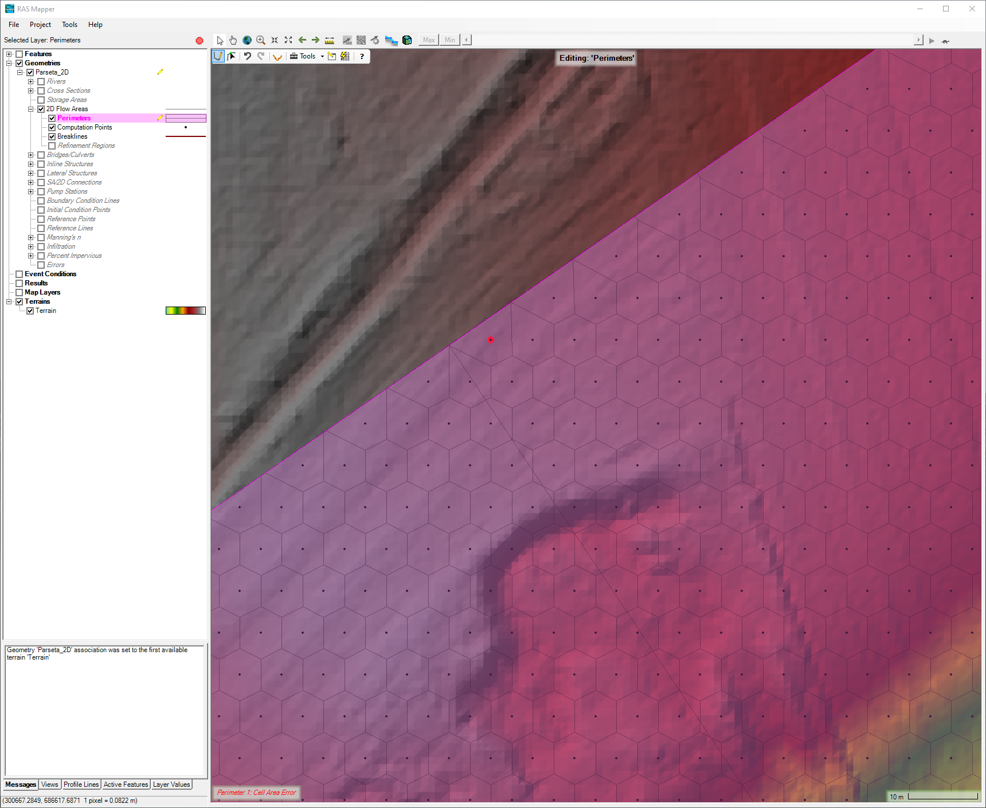Open the editor help question mark
This screenshot has width=986, height=808.
click(x=362, y=56)
